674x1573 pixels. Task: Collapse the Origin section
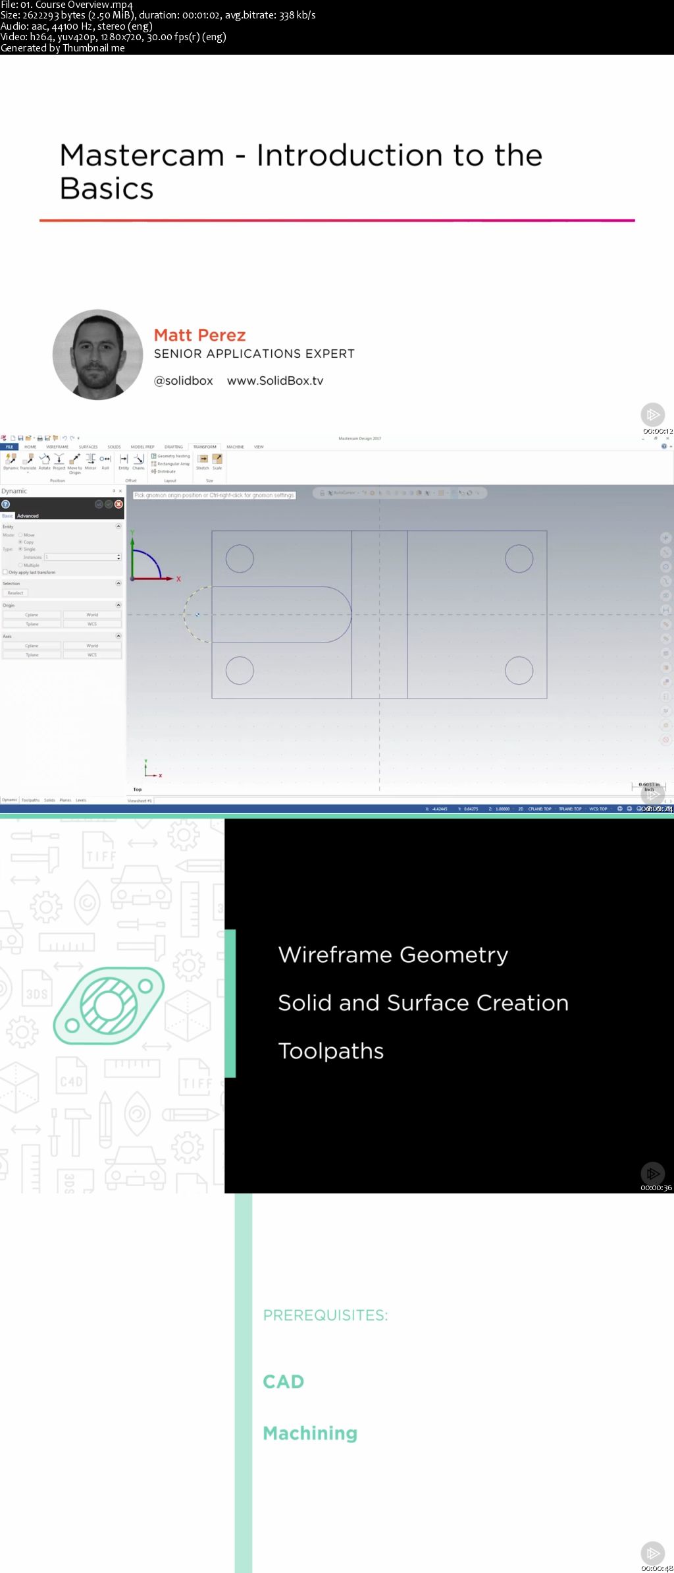tap(118, 605)
